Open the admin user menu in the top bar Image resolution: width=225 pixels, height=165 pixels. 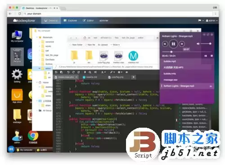coord(211,21)
